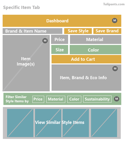
Task: Filter similar items by Material
Action: point(56,99)
